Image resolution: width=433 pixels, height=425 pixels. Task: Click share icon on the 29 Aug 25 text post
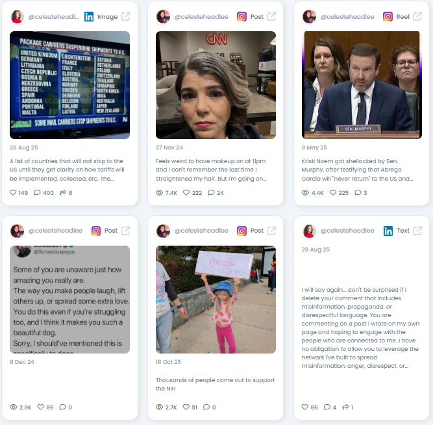[x=345, y=407]
